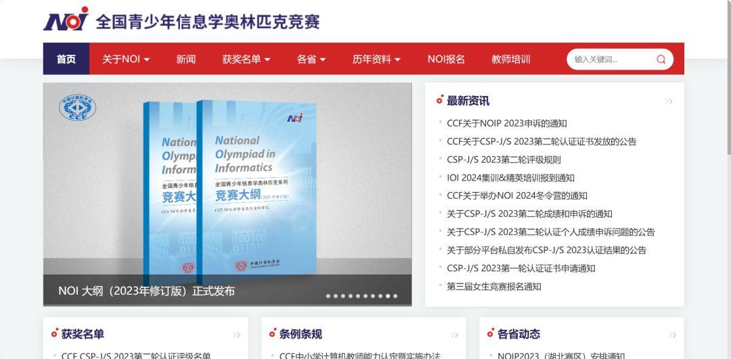Open CCF关于NOIP 2023申诉的通知
The image size is (731, 359).
click(x=507, y=124)
